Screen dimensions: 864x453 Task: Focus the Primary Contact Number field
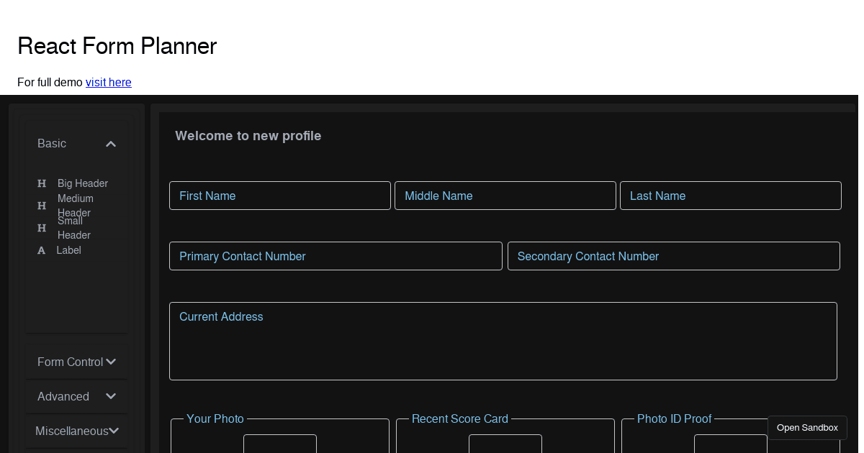pyautogui.click(x=336, y=256)
